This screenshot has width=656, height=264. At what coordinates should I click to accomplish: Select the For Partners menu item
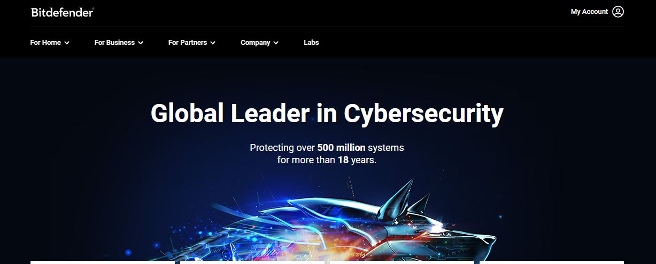point(188,43)
